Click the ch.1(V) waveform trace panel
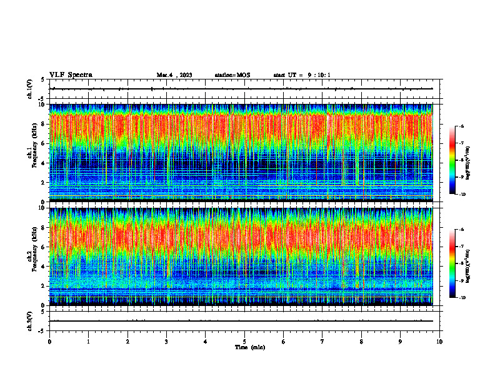This screenshot has height=383, width=495. (x=244, y=89)
